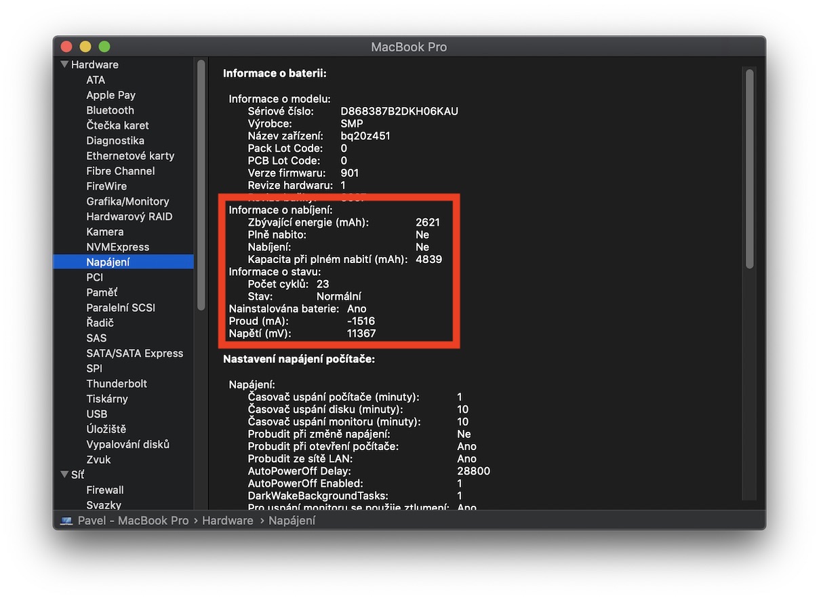Click the MacBook Pro window title

[409, 47]
